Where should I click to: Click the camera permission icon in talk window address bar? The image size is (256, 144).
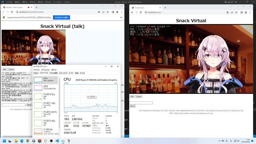coord(99,12)
